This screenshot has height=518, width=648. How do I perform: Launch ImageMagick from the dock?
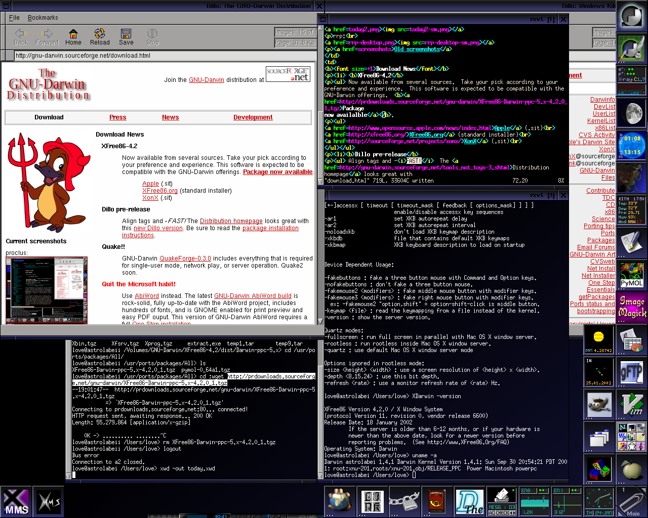(632, 307)
